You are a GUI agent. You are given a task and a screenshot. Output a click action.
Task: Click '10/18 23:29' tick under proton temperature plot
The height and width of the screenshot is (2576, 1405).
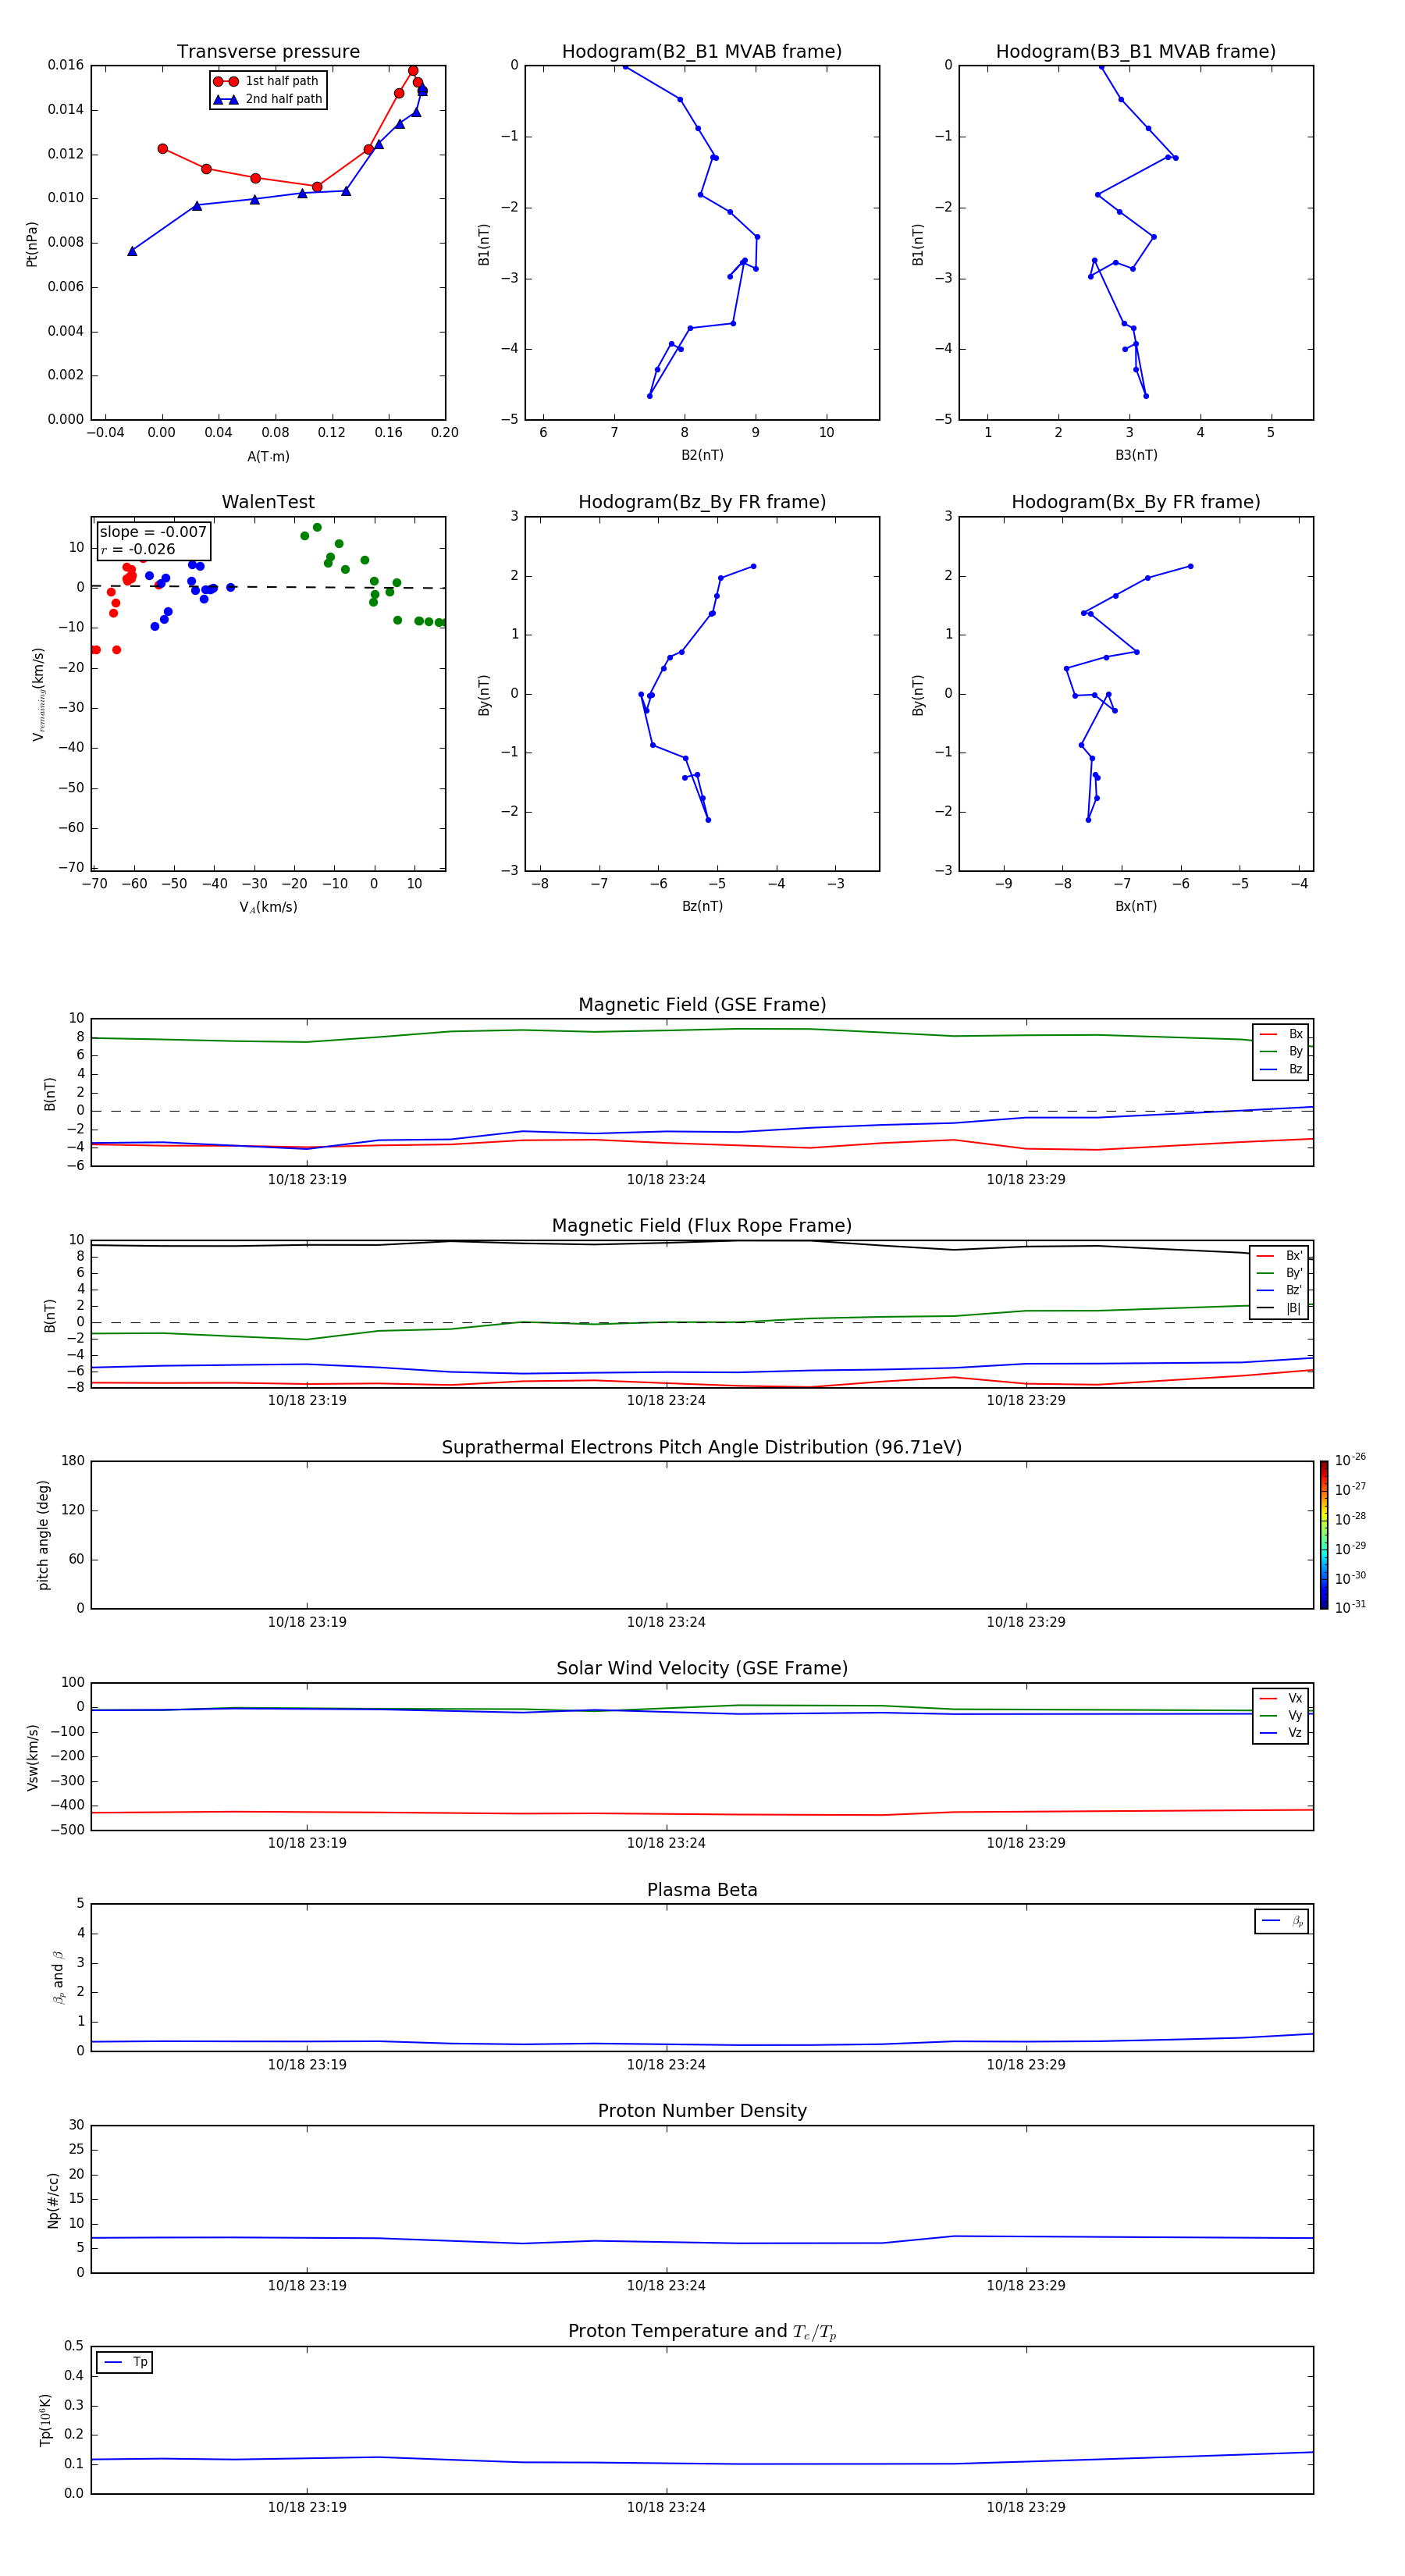(x=1026, y=2507)
